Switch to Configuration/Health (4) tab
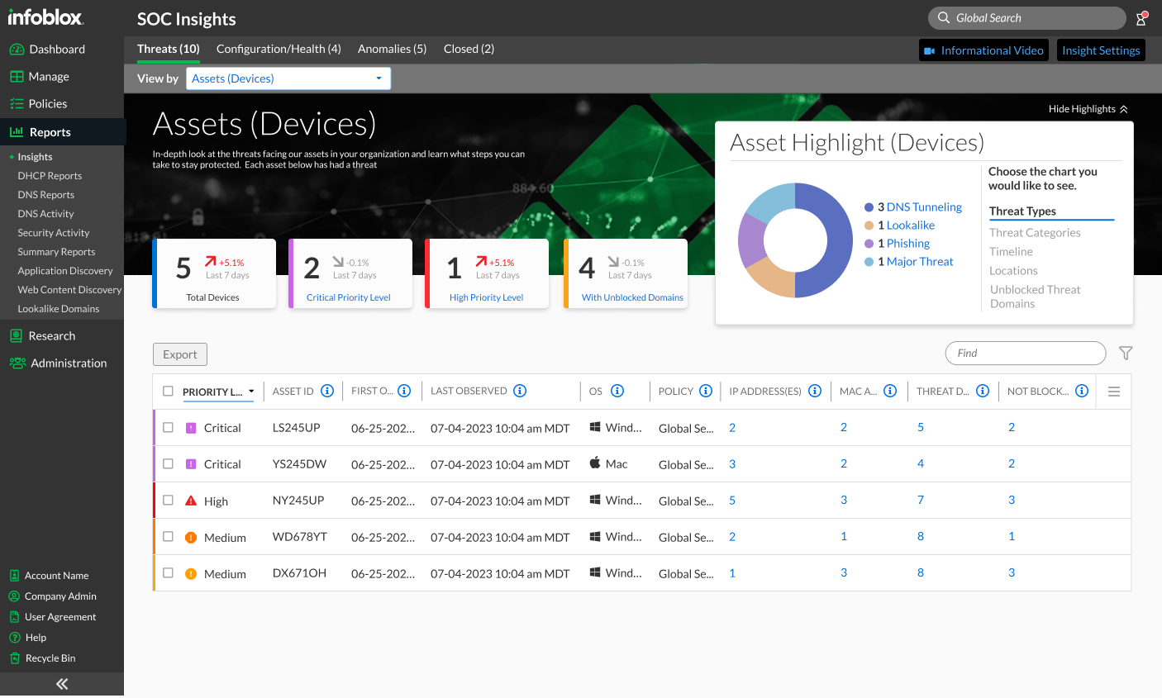This screenshot has height=698, width=1162. click(279, 49)
